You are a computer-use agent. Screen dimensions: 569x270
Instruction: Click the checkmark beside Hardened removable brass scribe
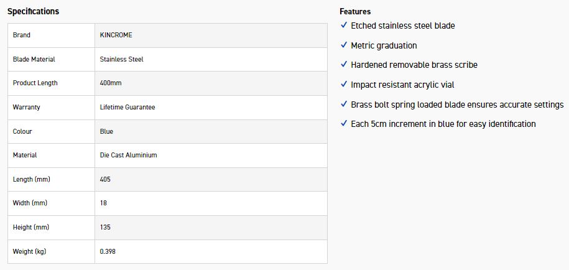pos(344,65)
